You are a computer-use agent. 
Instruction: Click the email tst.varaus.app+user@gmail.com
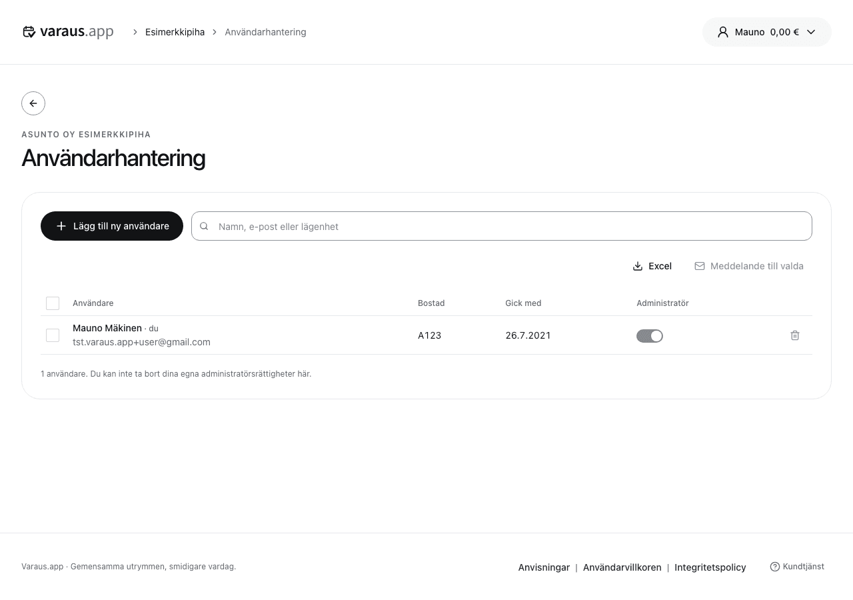[x=141, y=342]
